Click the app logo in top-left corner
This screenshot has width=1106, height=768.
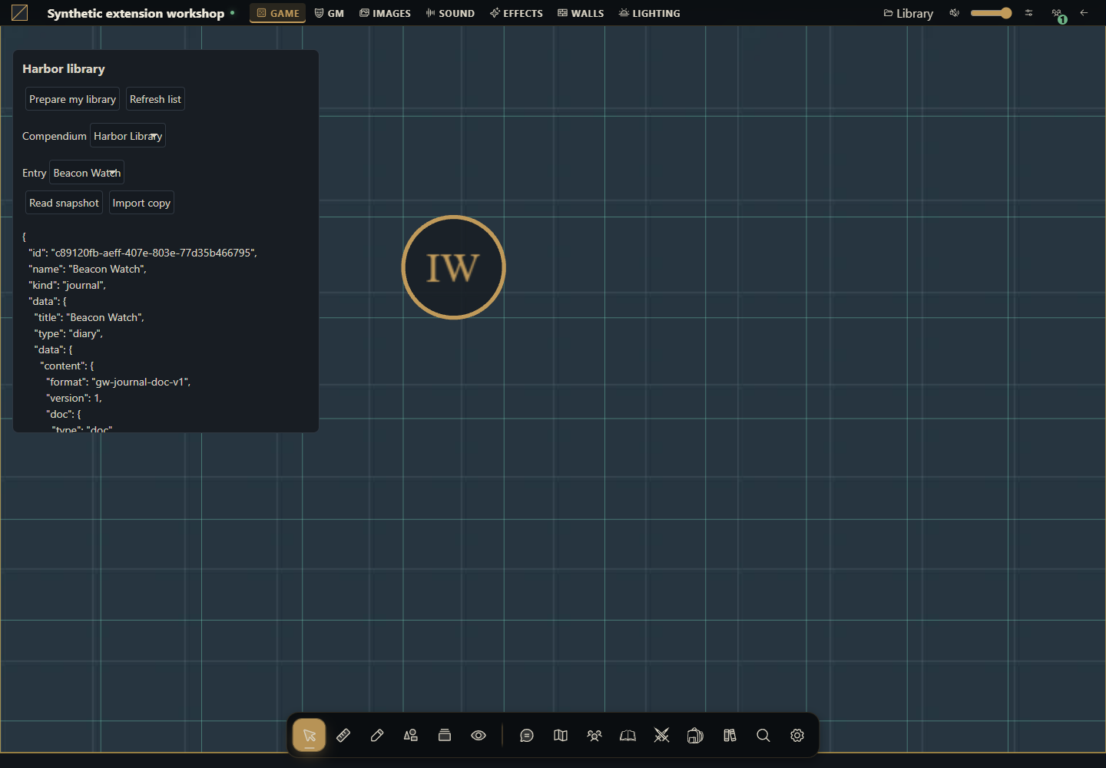click(20, 13)
